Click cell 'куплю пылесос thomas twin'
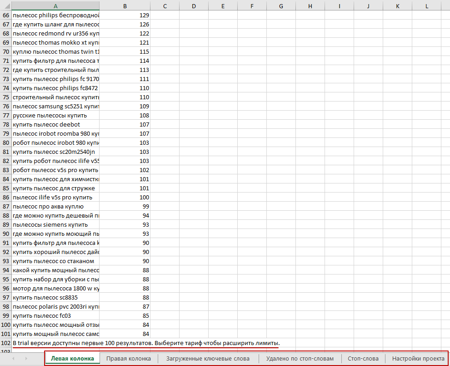450x366 pixels. coord(55,52)
